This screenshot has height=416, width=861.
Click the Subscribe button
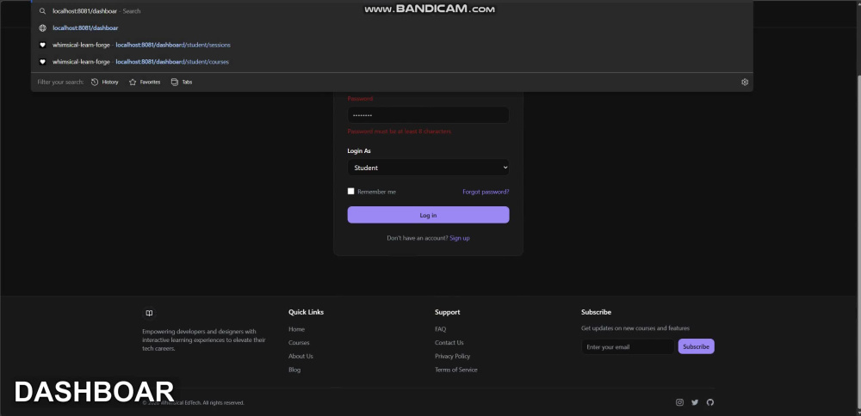(x=697, y=346)
